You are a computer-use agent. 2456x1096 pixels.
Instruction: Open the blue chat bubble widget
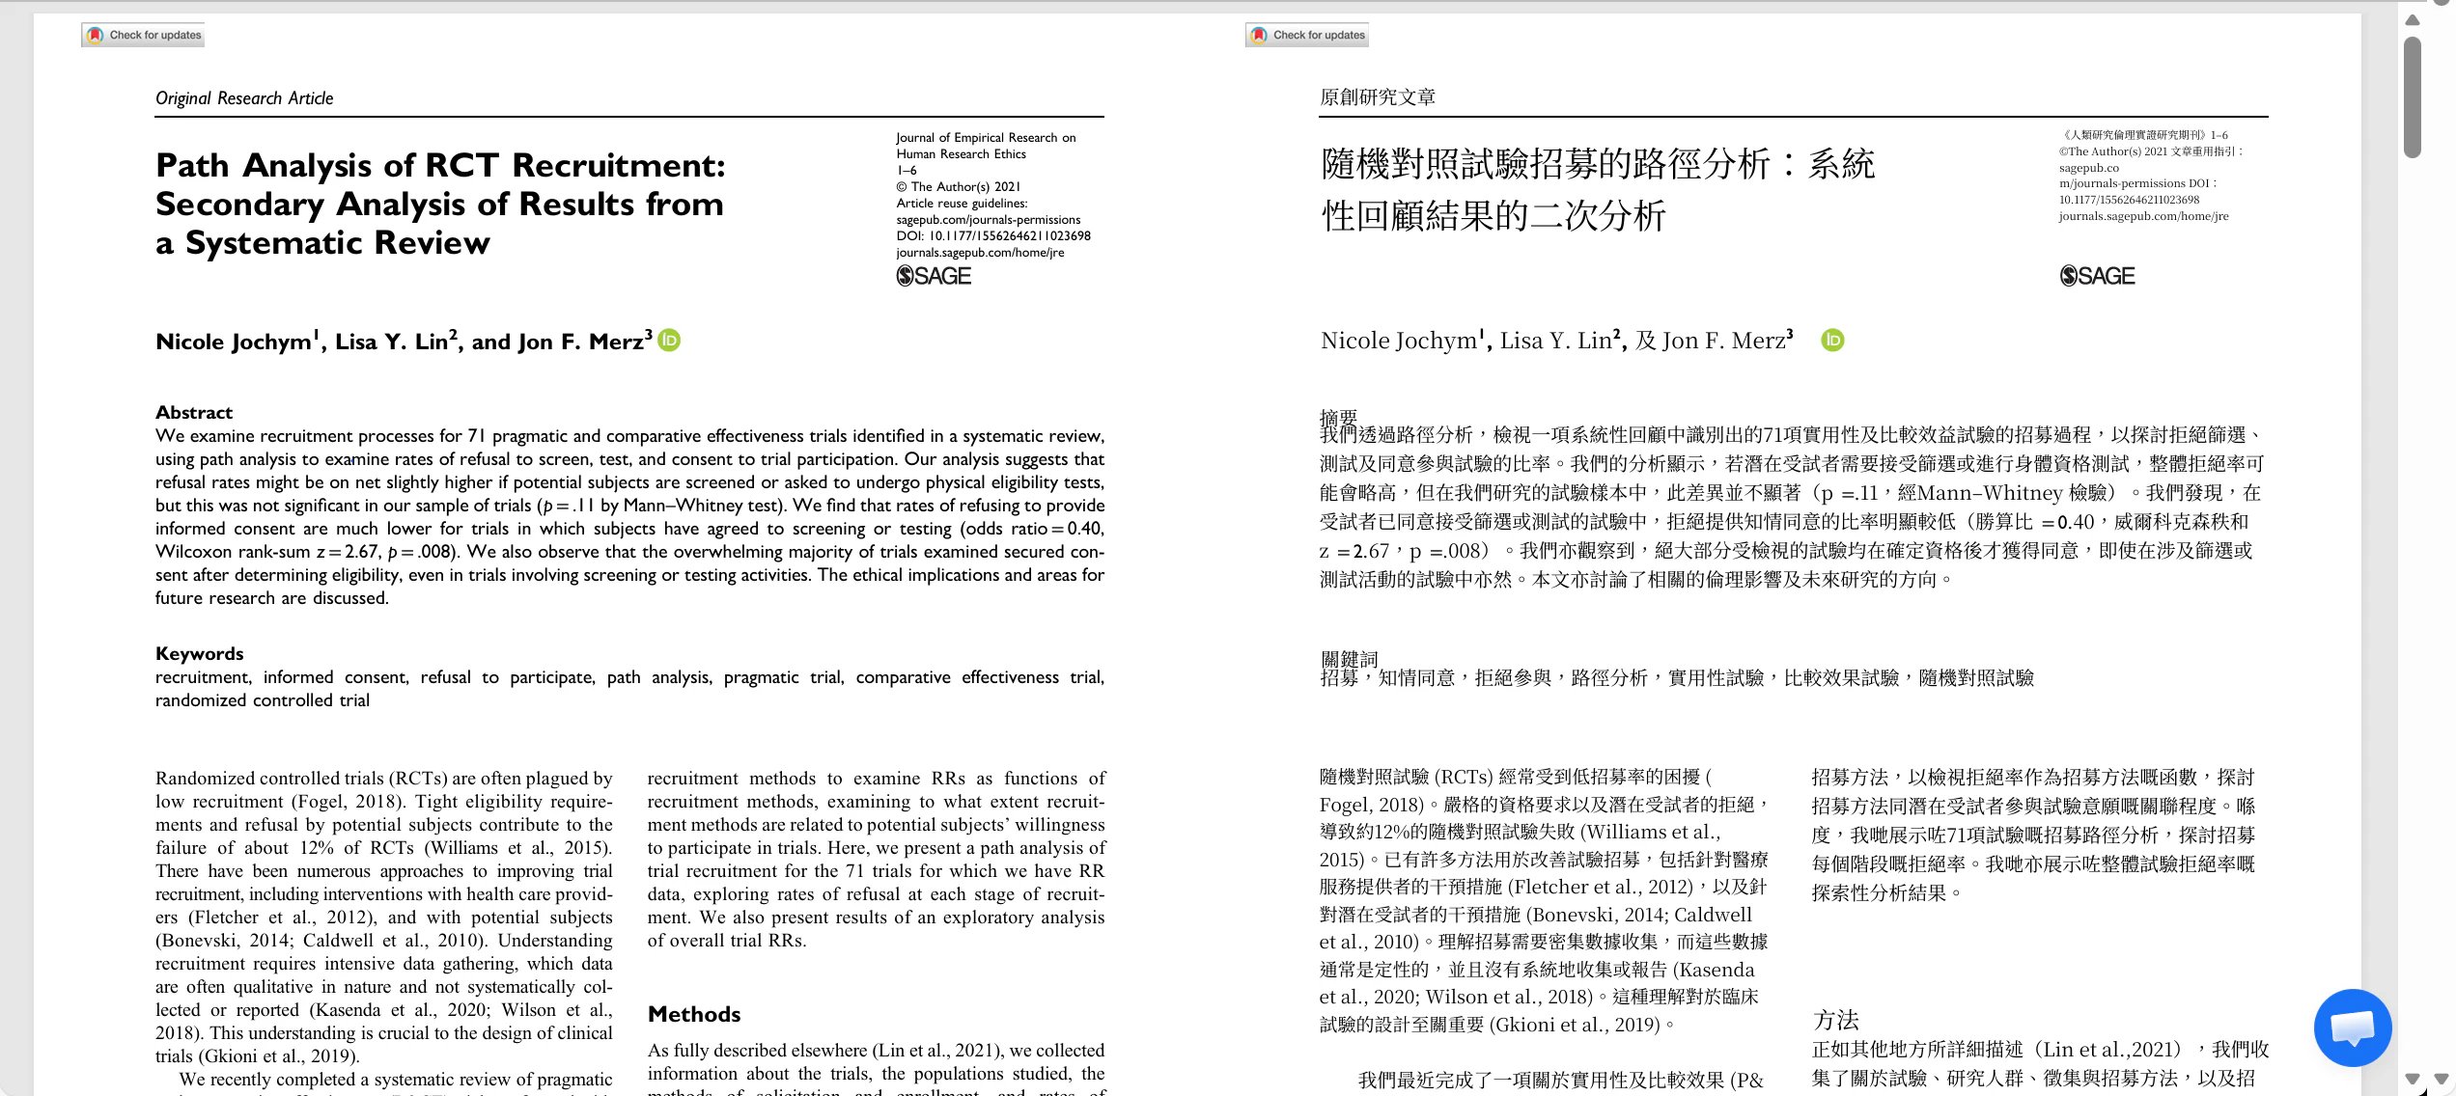pyautogui.click(x=2352, y=1027)
